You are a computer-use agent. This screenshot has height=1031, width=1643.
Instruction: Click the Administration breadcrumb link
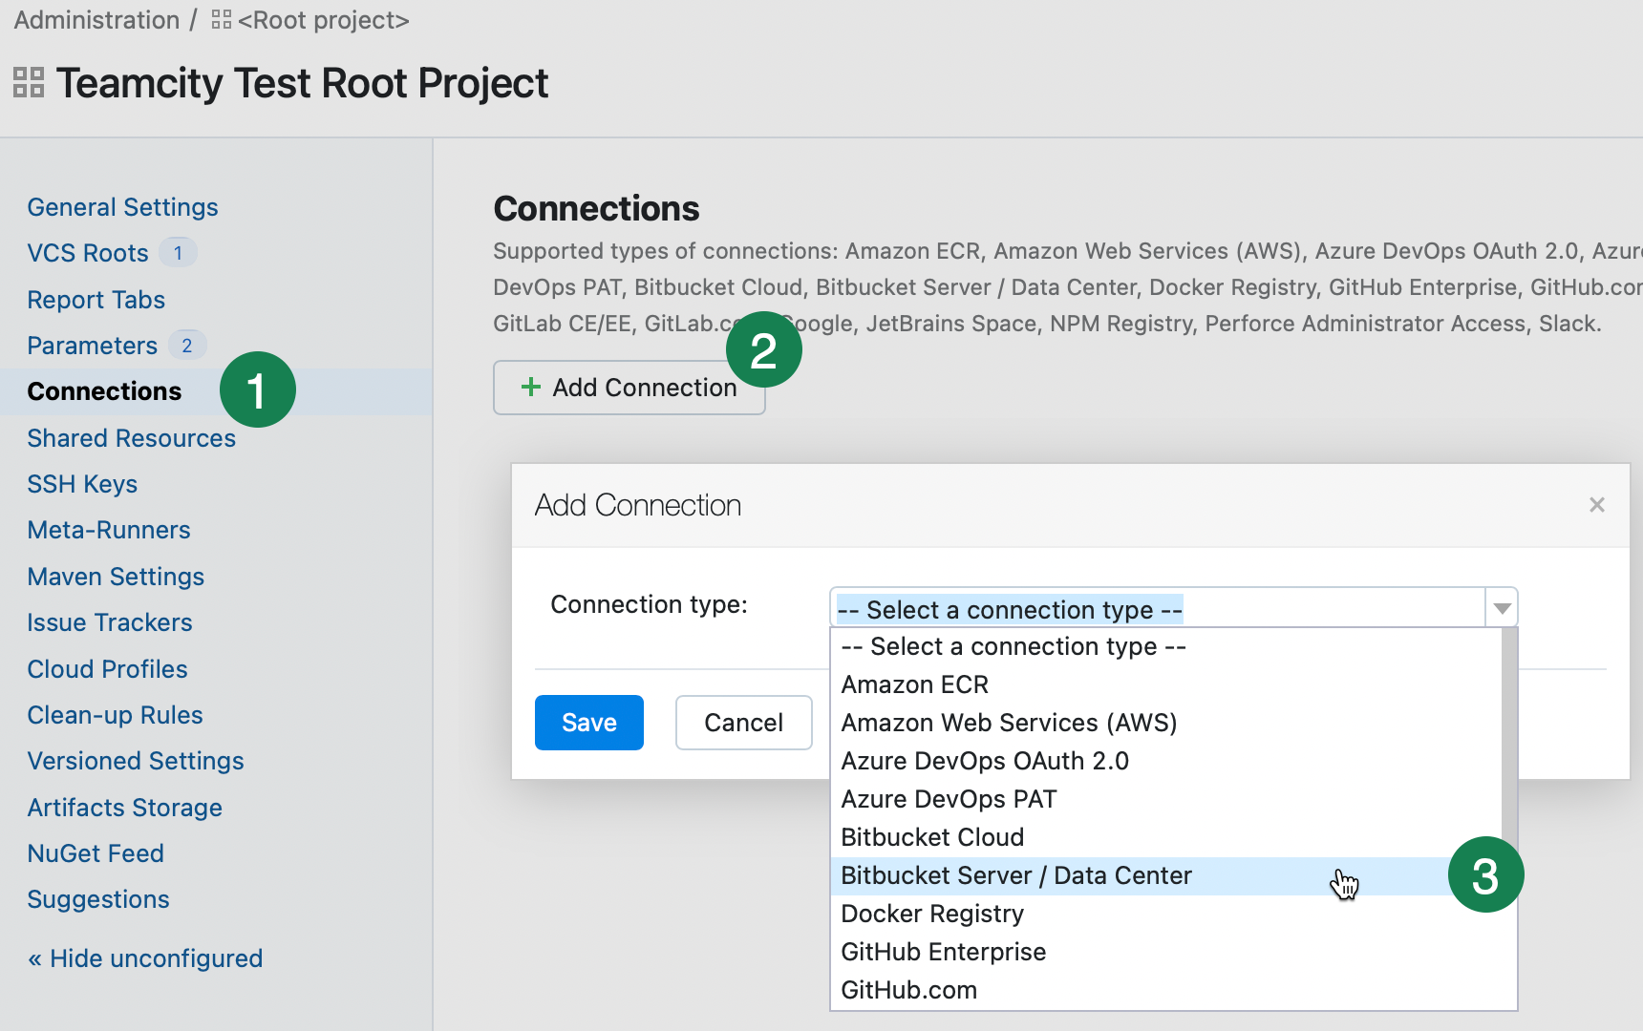click(x=96, y=20)
